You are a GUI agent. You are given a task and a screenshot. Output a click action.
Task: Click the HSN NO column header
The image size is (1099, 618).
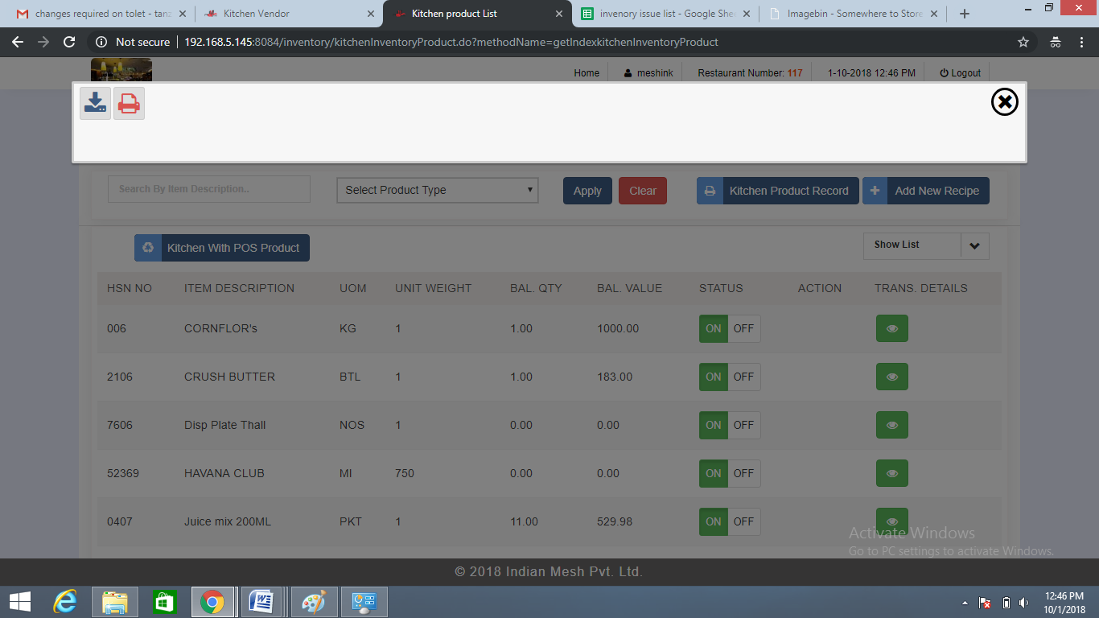130,288
